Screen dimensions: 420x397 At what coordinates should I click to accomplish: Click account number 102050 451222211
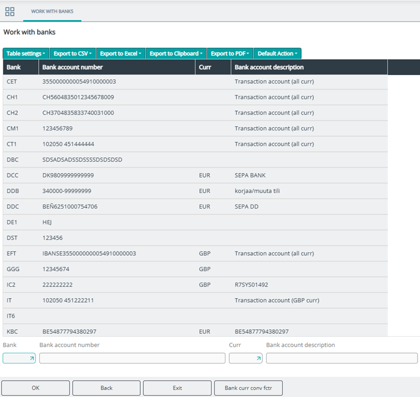68,300
